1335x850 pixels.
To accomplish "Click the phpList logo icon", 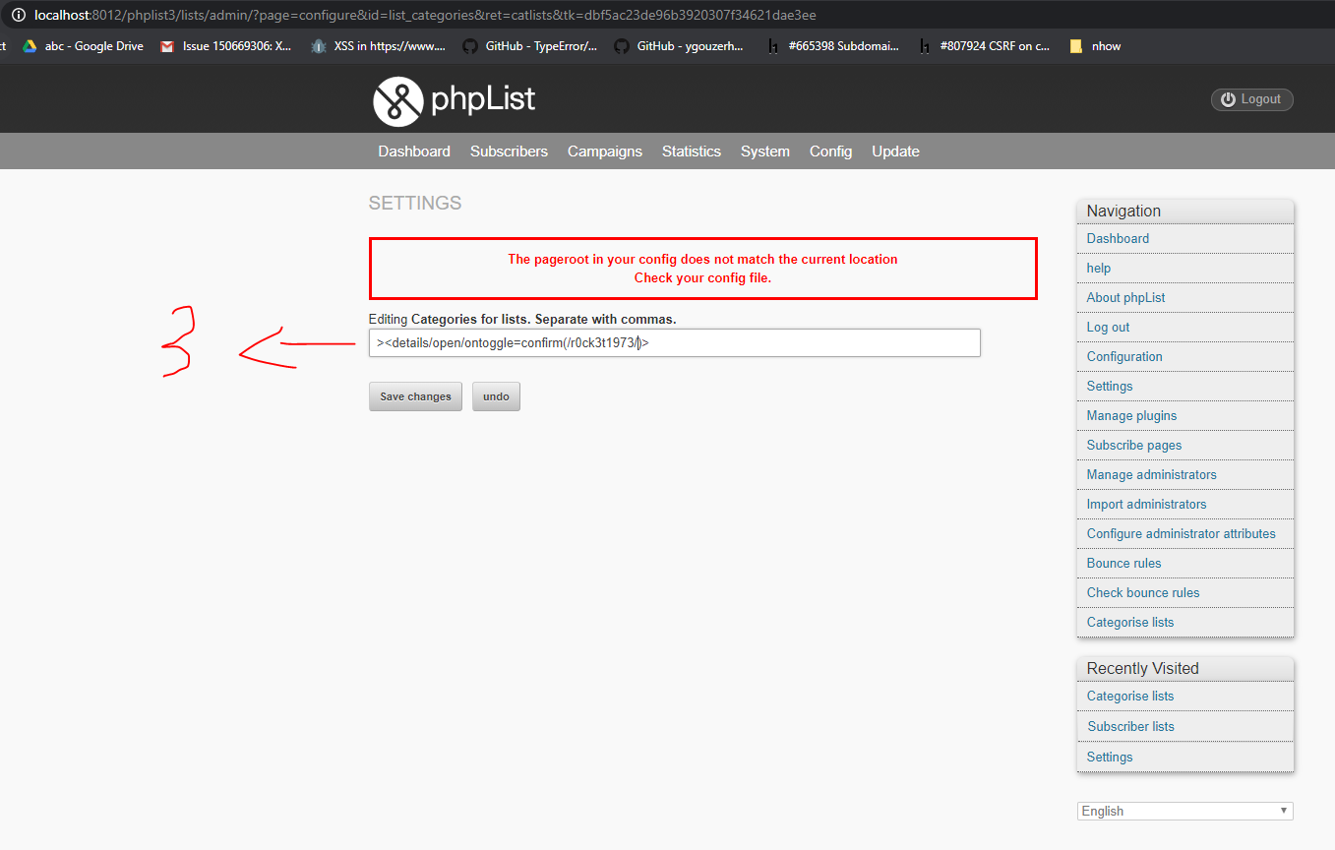I will coord(397,101).
